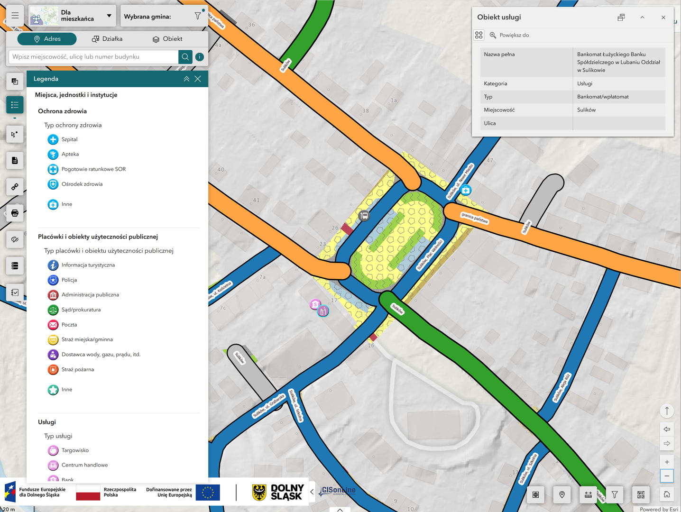
Task: Click the address search input field
Action: point(93,57)
